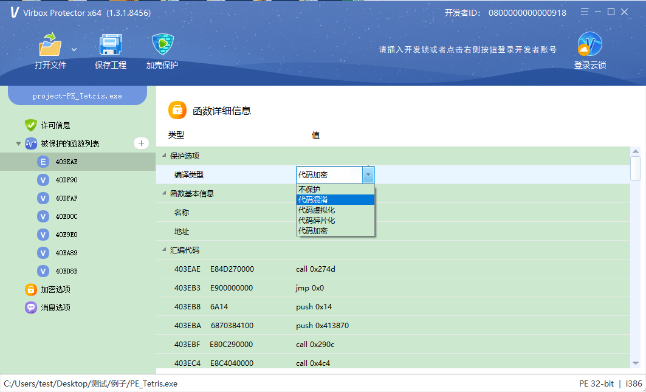Click the 打开文件 folder icon
646x392 pixels.
coord(50,44)
